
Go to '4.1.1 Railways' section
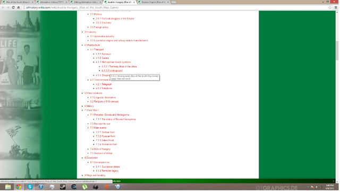click(103, 54)
